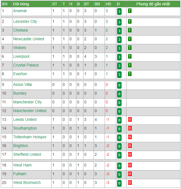Screen dimensions: 181x189
Task: Click Brighton's red B form badge
Action: pos(130,146)
